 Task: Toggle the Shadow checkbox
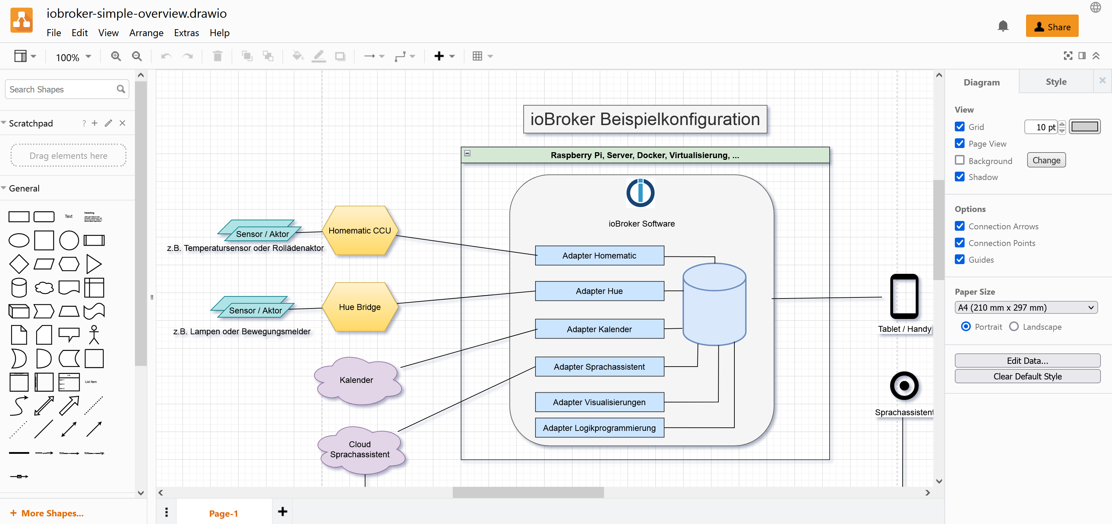coord(960,177)
